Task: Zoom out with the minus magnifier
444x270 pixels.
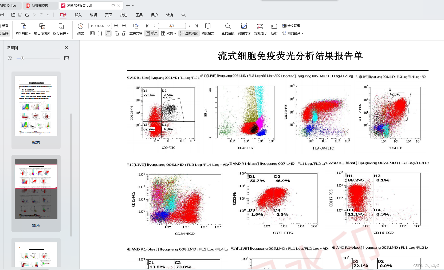Action: coord(116,26)
